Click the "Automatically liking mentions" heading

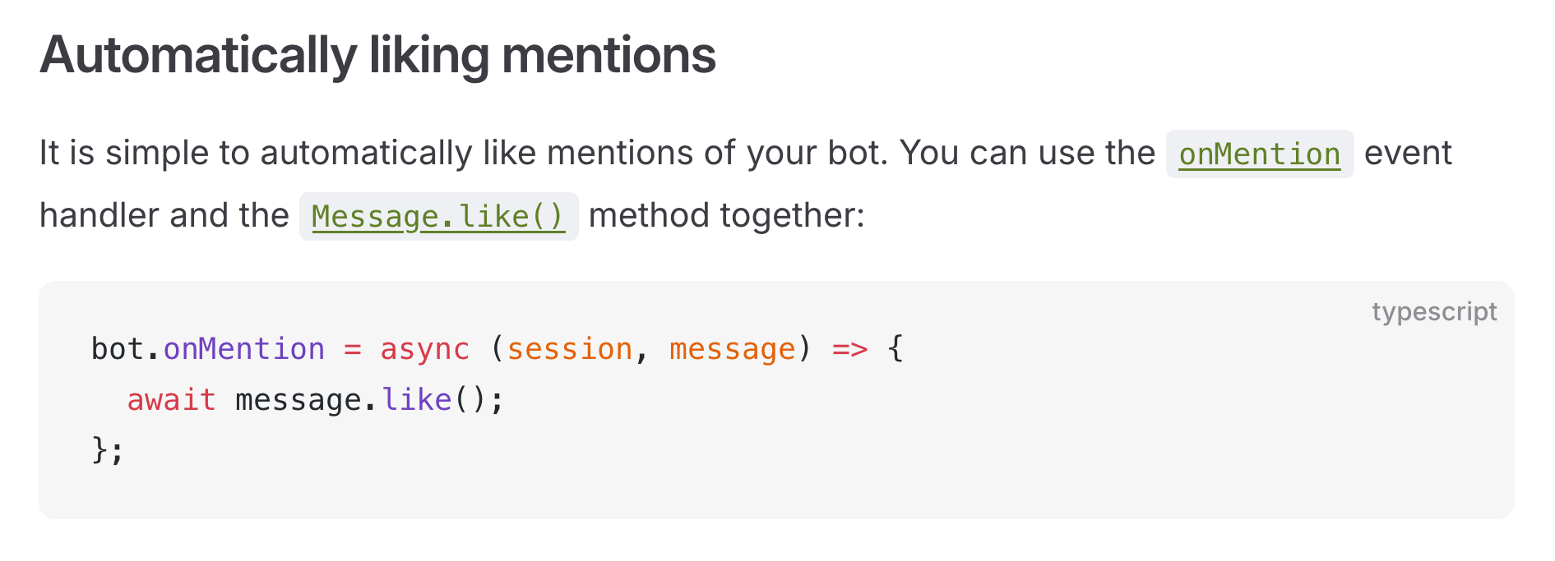[377, 55]
